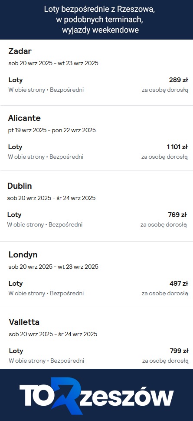The image size is (193, 421).
Task: Click the ToRzeszów logo in footer
Action: [97, 395]
